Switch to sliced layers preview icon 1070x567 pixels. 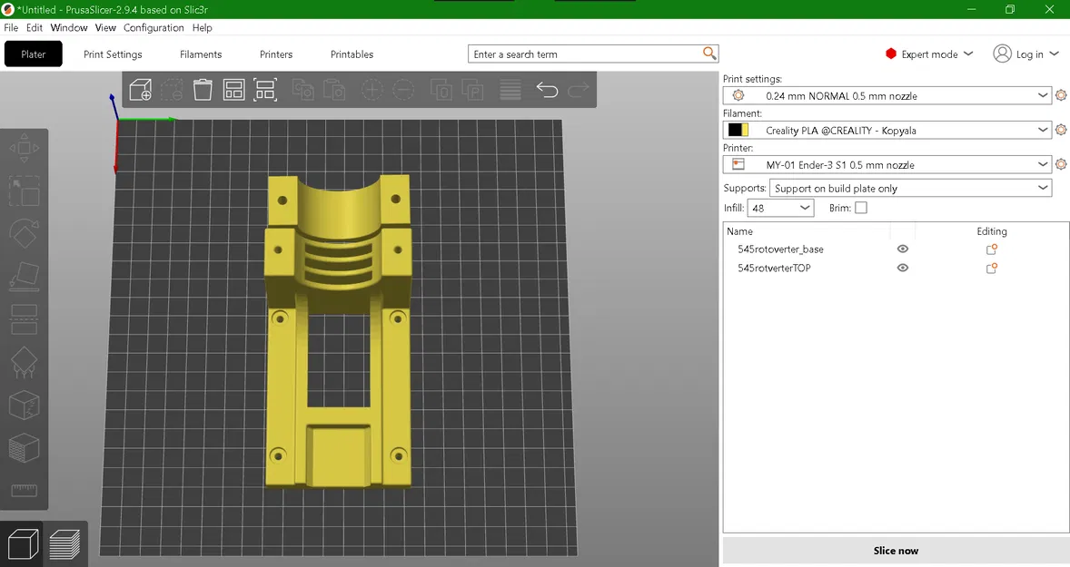click(64, 544)
